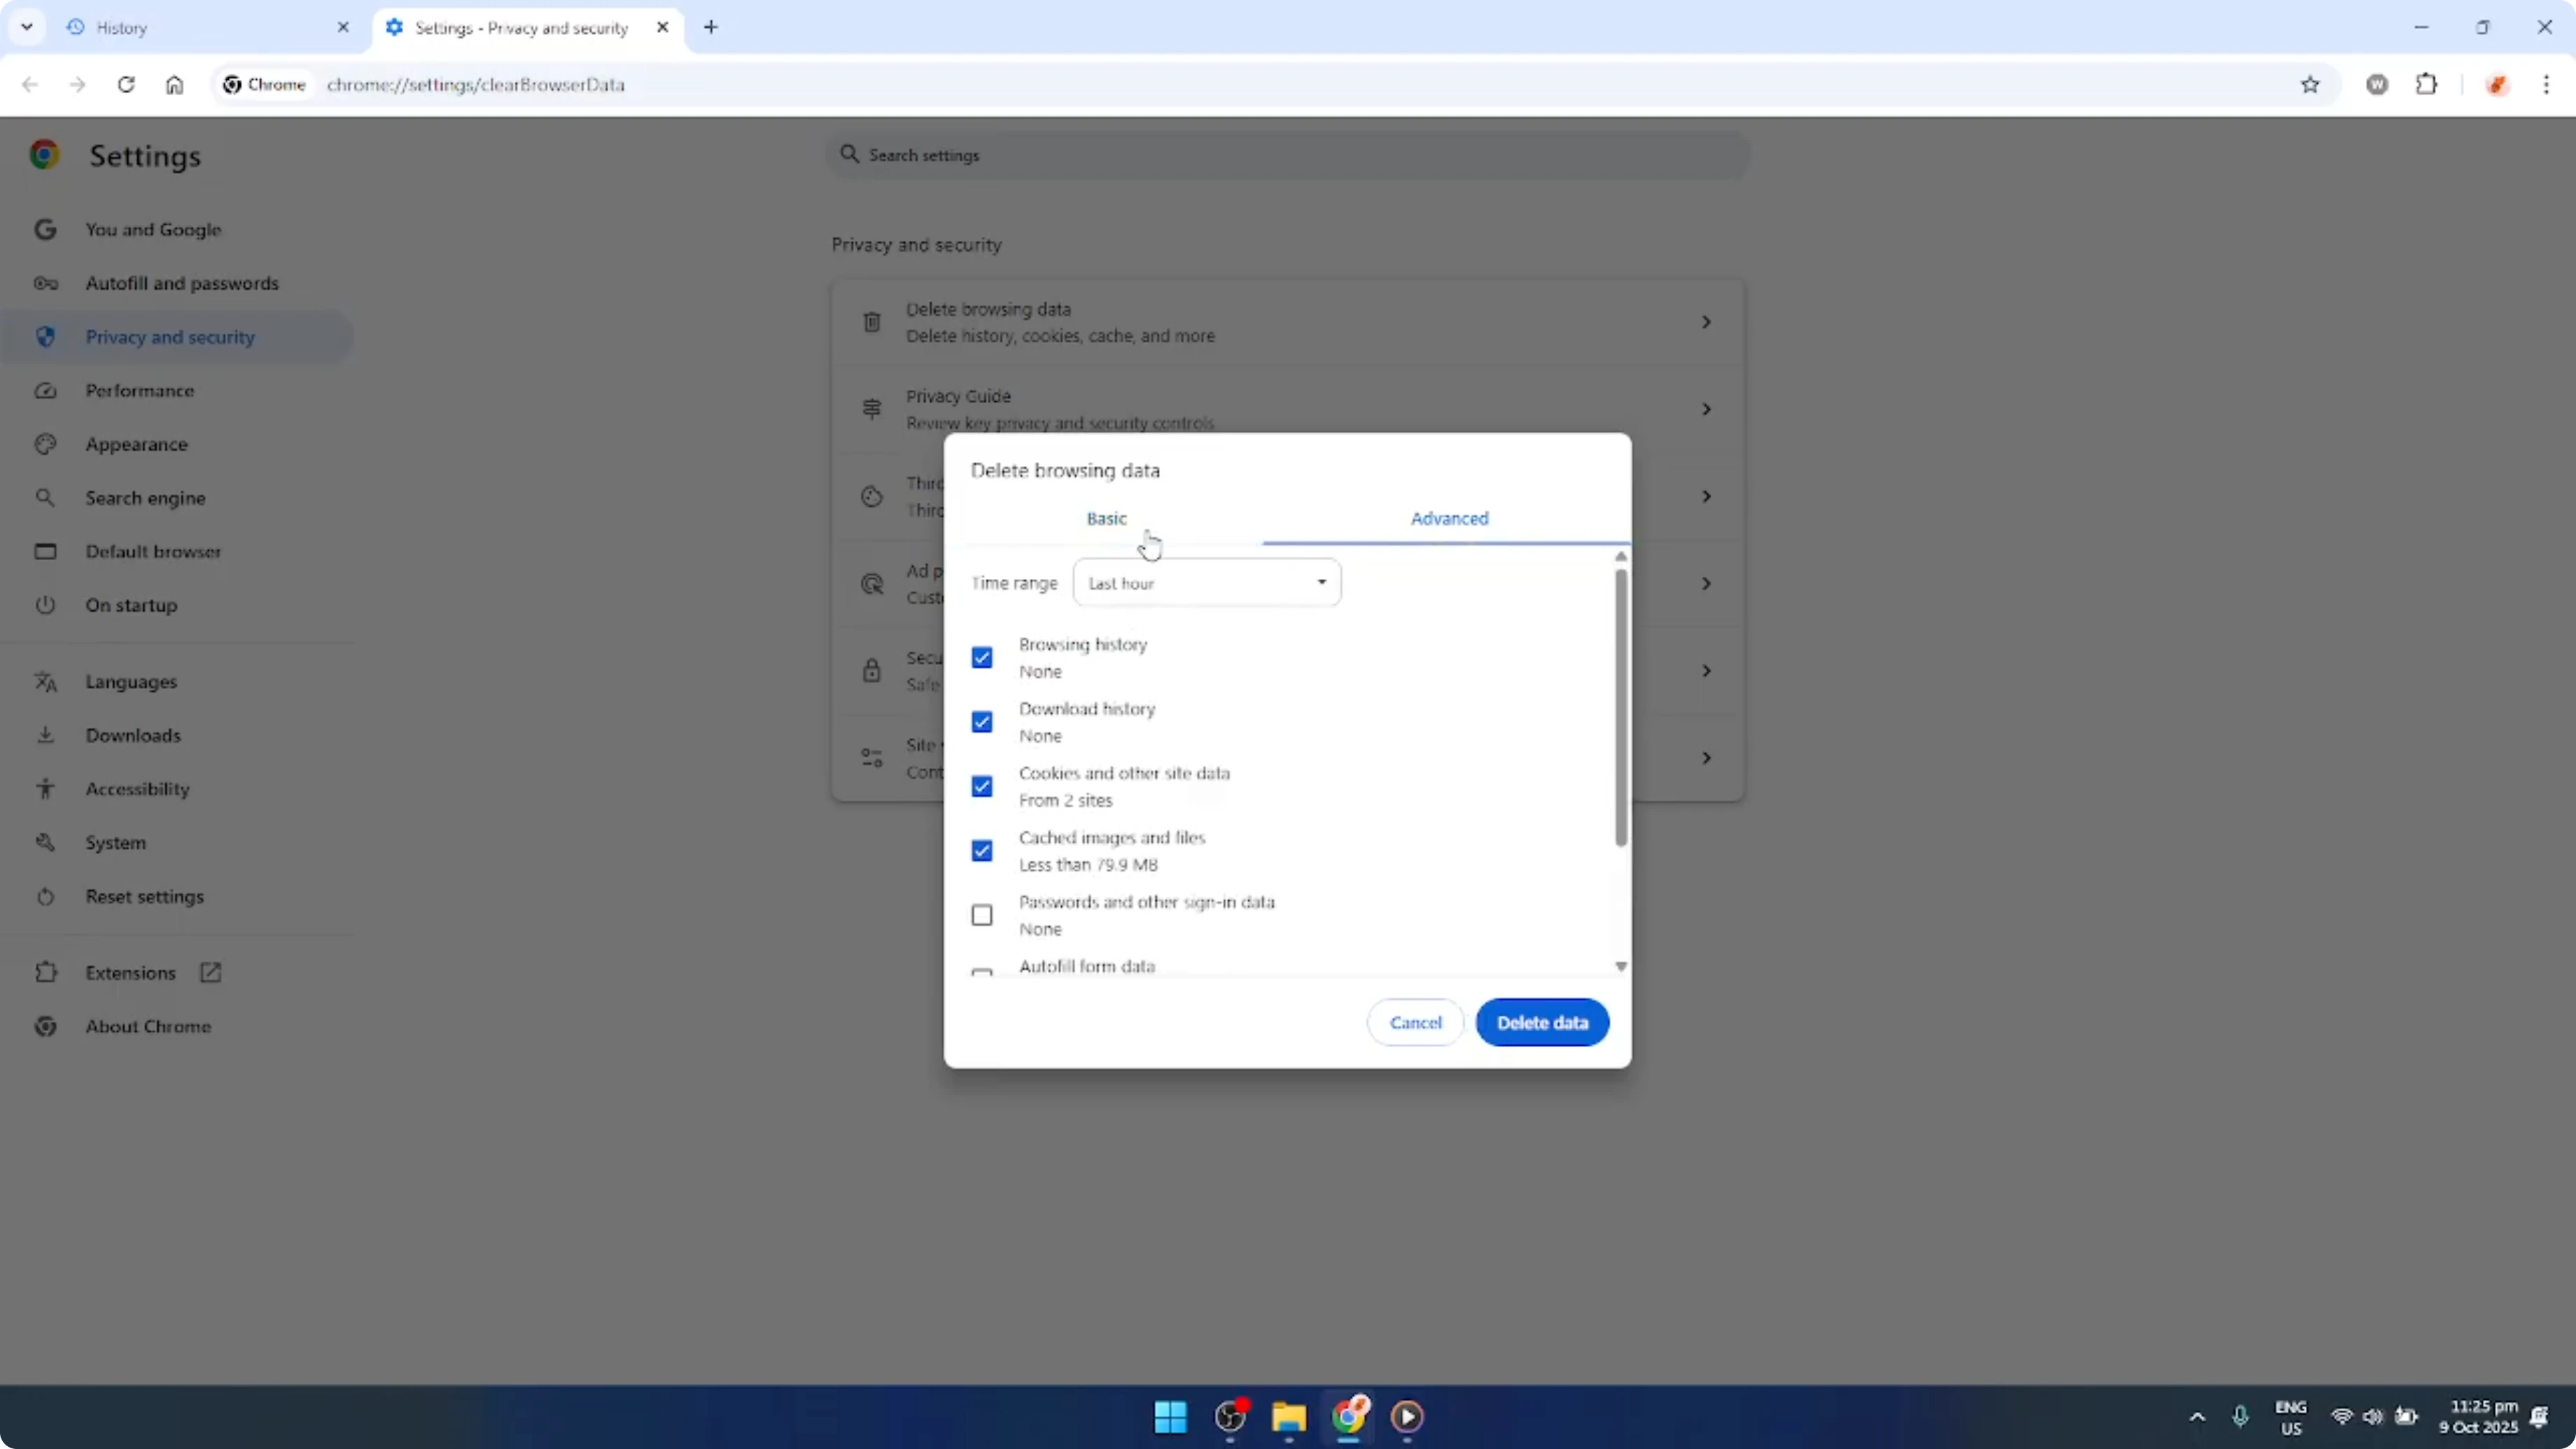Open a new tab with the plus button

click(711, 27)
